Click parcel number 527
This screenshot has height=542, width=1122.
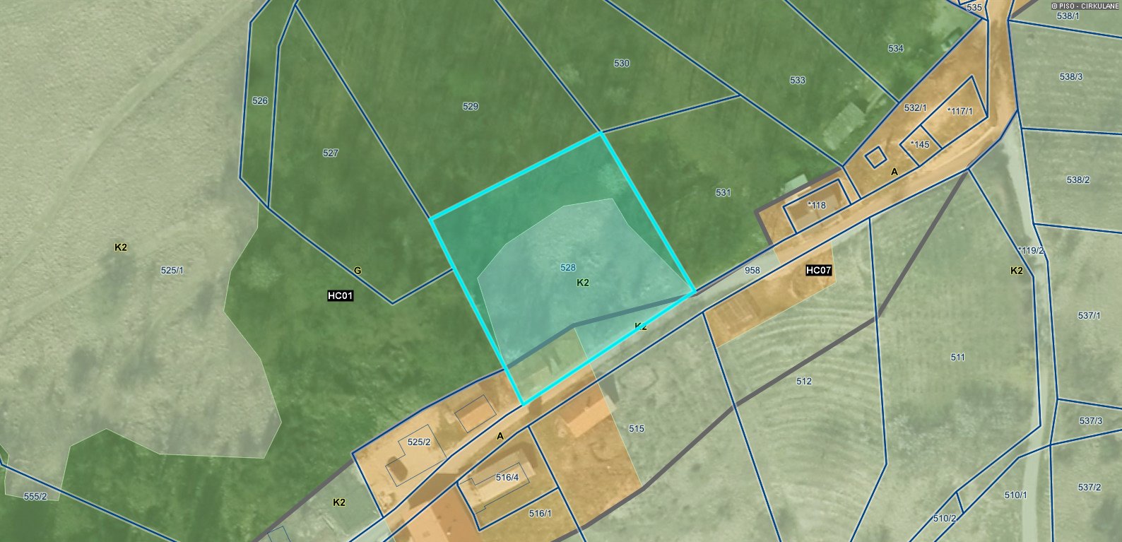click(x=331, y=153)
